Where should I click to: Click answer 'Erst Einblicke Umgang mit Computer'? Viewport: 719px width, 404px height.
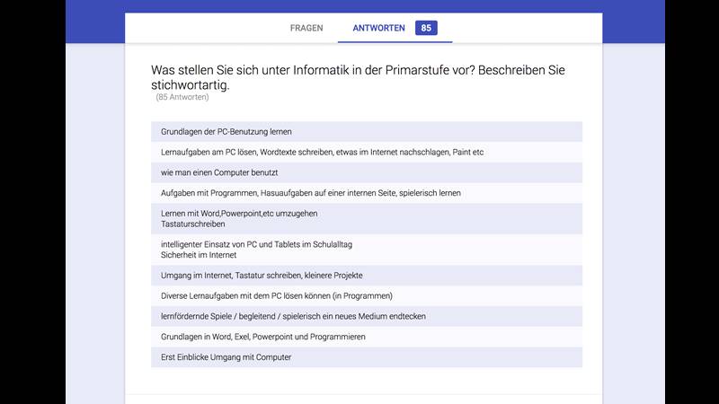tap(367, 357)
